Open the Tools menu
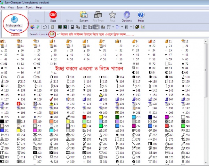The image size is (209, 166). click(29, 7)
